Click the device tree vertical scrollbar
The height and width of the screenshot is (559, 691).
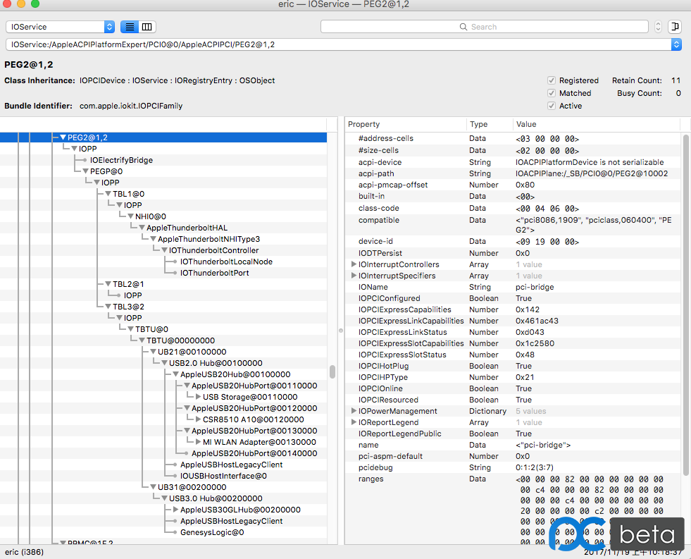332,371
